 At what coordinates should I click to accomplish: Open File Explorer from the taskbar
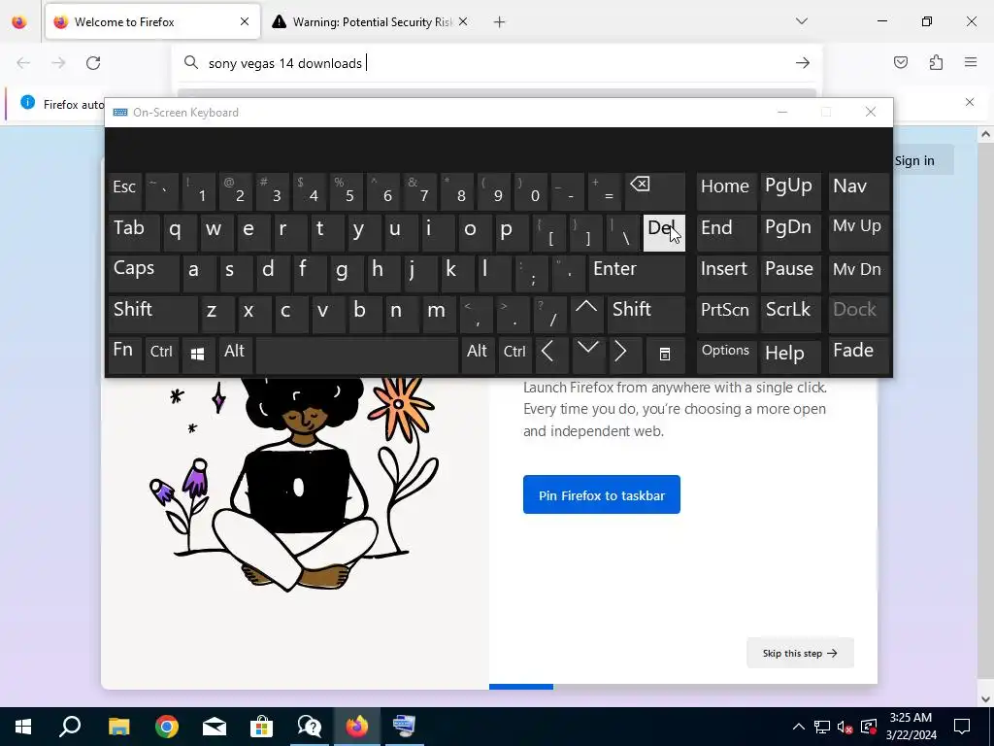(118, 727)
